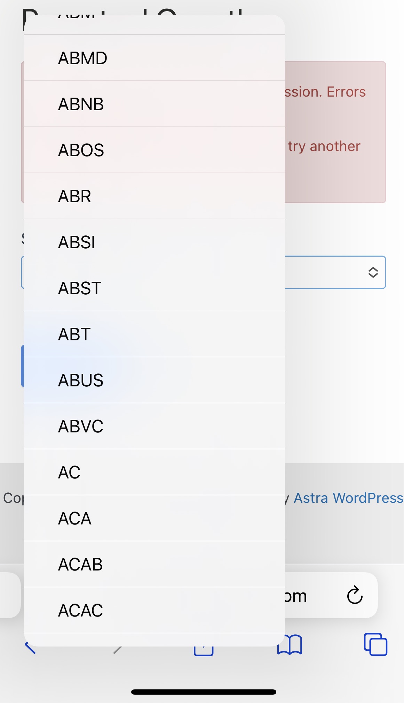Open Bookmarks via the book icon
Screen dimensions: 404x703
[x=290, y=645]
